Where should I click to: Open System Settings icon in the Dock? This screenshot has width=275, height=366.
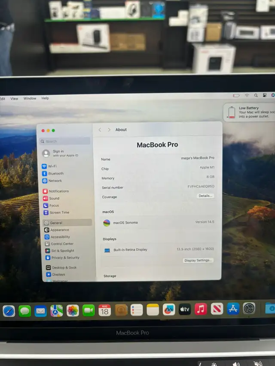click(249, 309)
